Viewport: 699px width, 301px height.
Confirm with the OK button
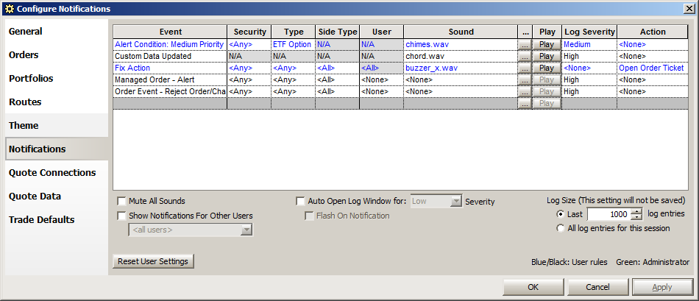[533, 287]
